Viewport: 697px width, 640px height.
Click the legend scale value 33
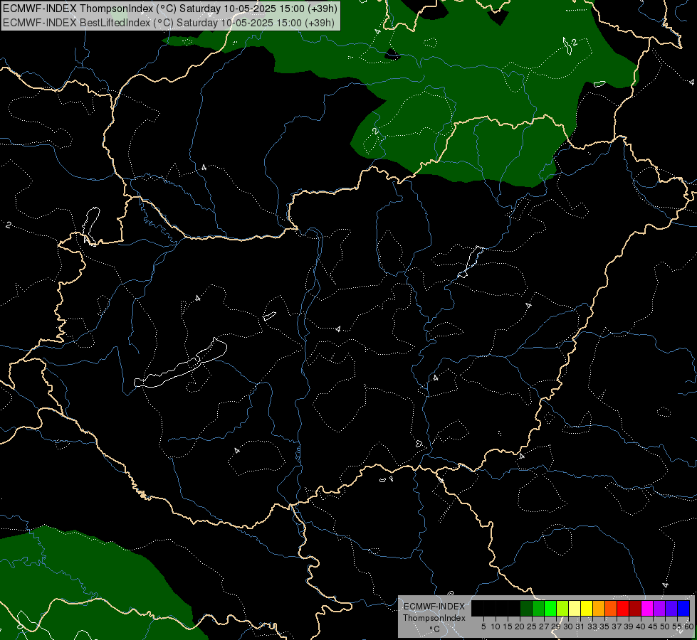point(592,626)
